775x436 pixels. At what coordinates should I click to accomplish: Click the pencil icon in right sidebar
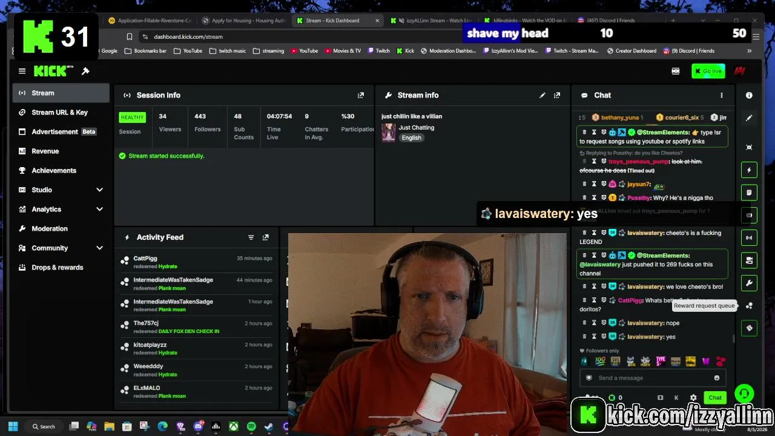click(749, 118)
